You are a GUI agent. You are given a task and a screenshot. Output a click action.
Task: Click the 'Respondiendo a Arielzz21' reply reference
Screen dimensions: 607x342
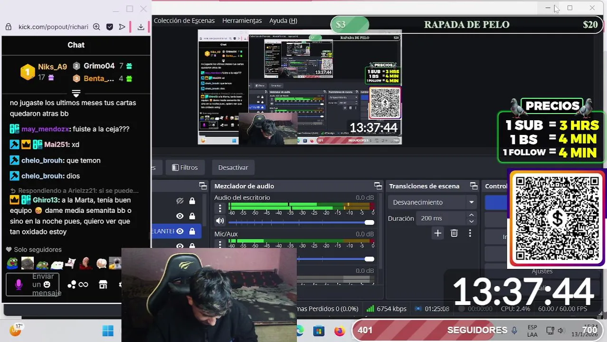[75, 190]
